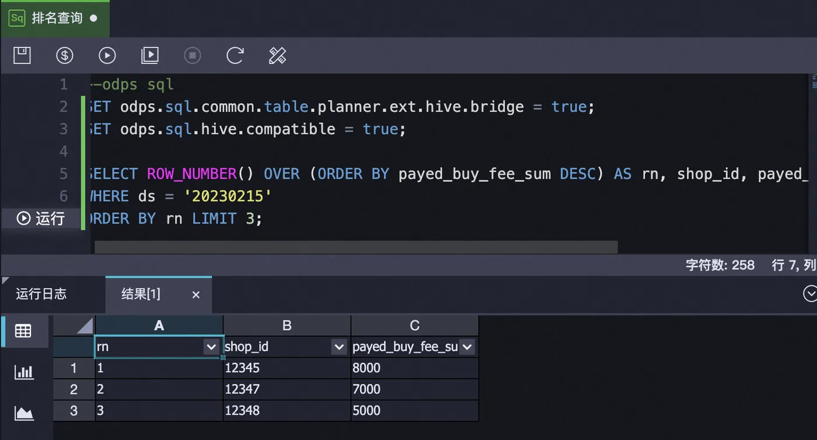The image size is (817, 440).
Task: Click the LIMIT keyword on line 7
Action: click(214, 219)
